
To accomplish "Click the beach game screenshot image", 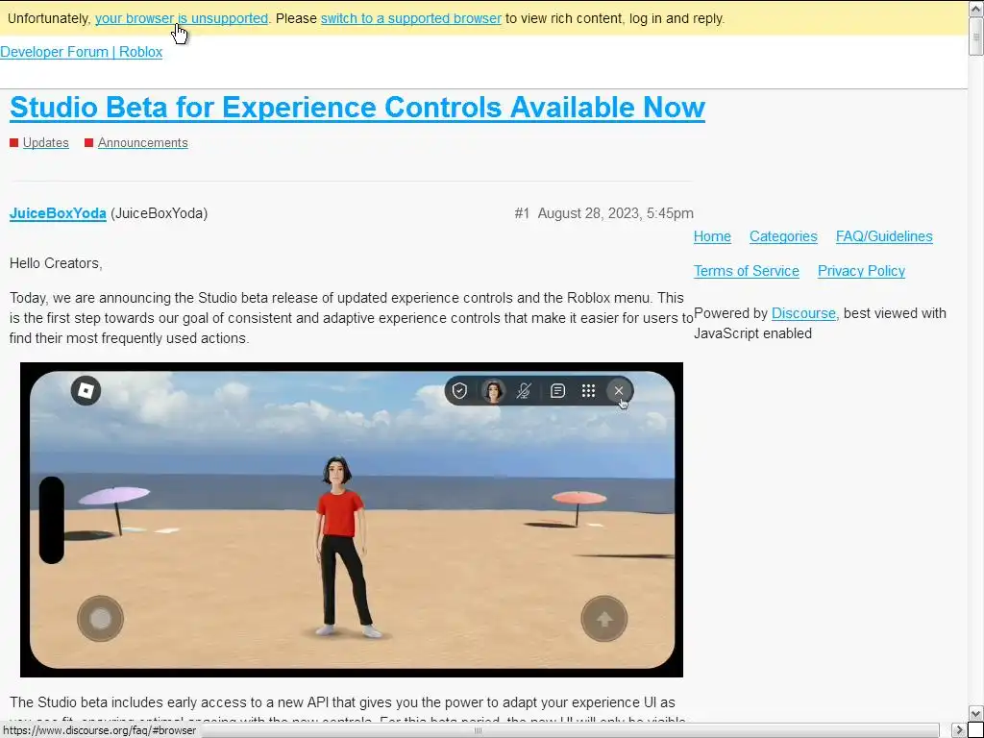I will (352, 520).
